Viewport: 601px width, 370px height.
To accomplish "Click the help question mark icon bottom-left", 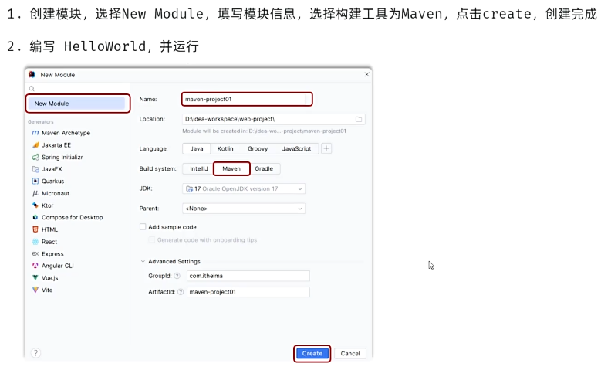I will click(35, 353).
